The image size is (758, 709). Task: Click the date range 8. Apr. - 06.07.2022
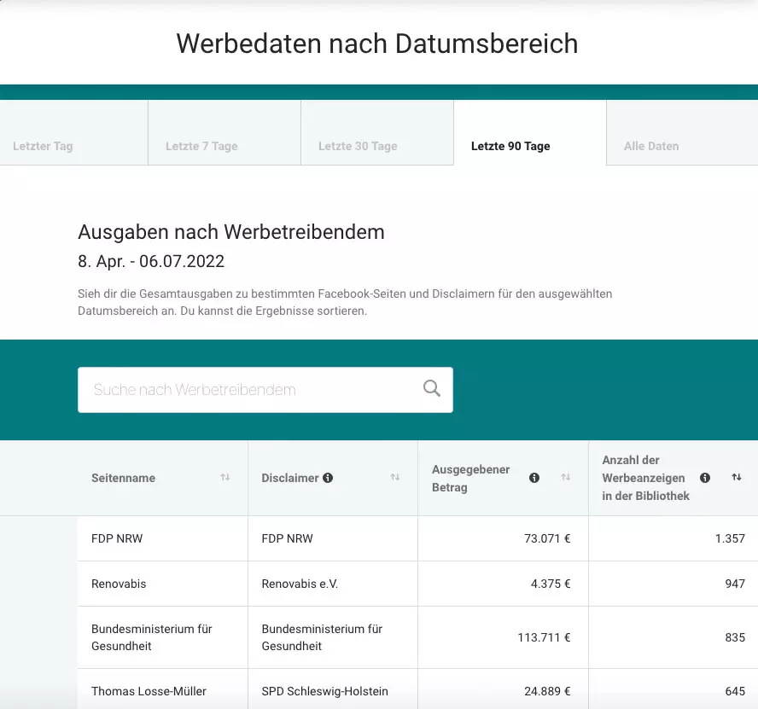(151, 261)
